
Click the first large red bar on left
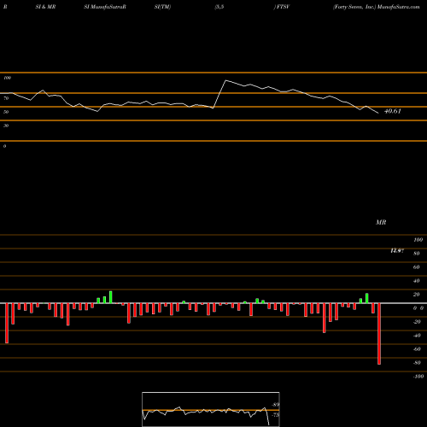(7, 323)
